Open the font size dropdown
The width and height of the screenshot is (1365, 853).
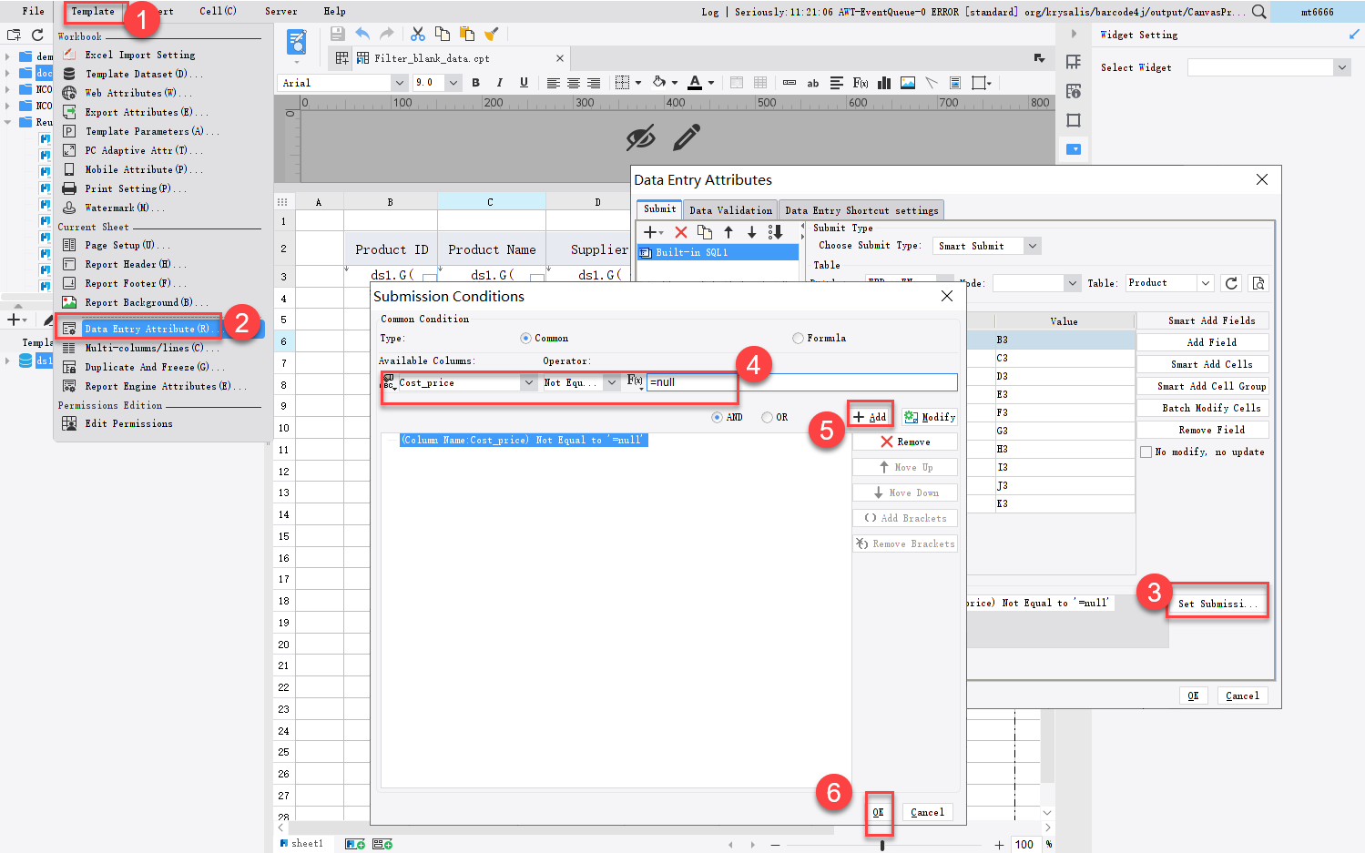pyautogui.click(x=453, y=83)
